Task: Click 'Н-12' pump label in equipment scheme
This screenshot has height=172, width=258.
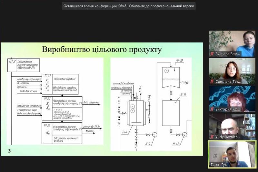Action: point(176,144)
